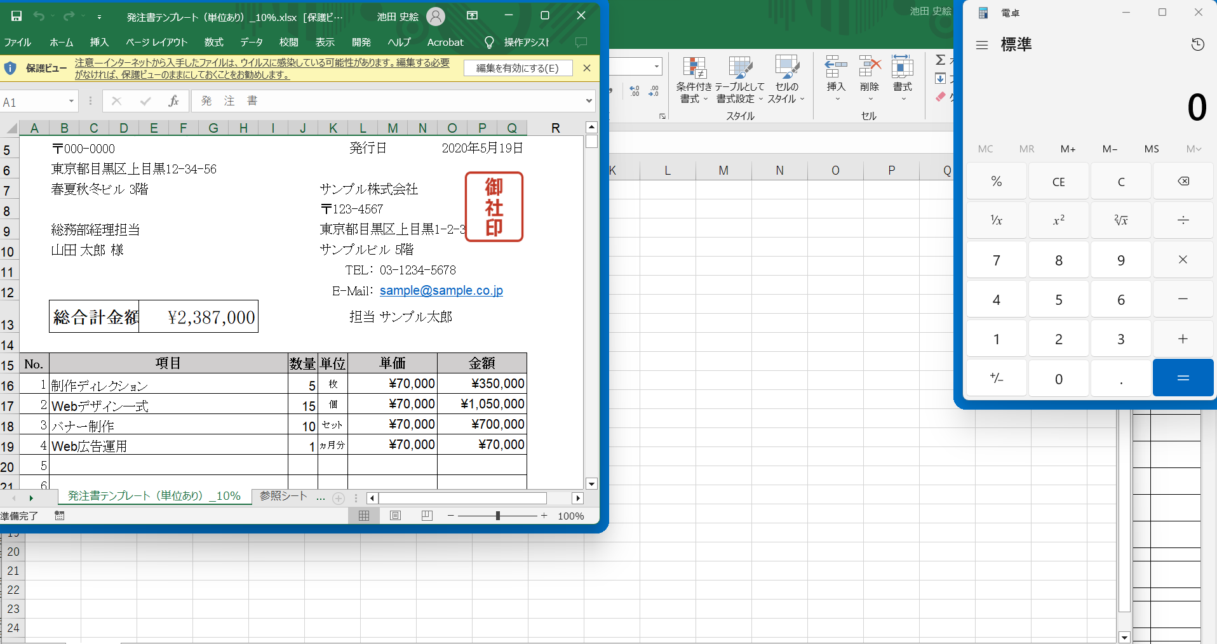The width and height of the screenshot is (1217, 644).
Task: Click the CE clear entry key
Action: [x=1059, y=182]
